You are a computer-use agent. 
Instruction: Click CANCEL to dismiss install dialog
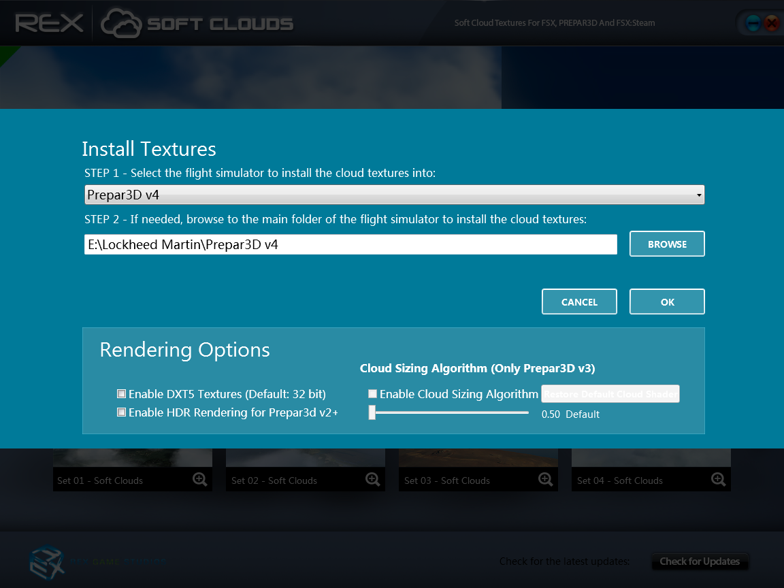580,301
